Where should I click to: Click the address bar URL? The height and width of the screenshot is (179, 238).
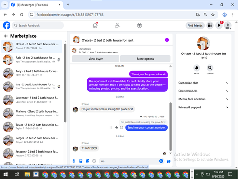click(70, 15)
